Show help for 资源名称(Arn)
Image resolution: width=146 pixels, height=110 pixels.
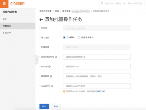[56, 57]
